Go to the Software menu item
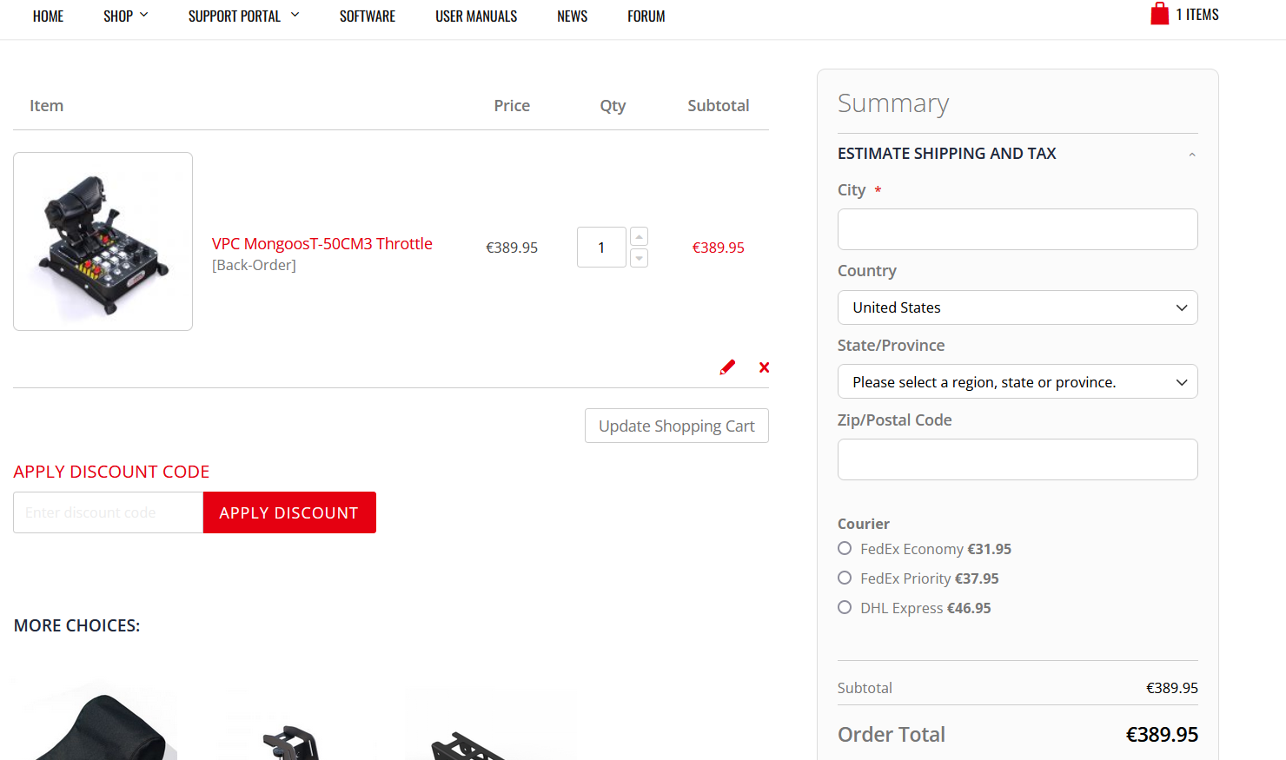The width and height of the screenshot is (1286, 760). coord(368,16)
